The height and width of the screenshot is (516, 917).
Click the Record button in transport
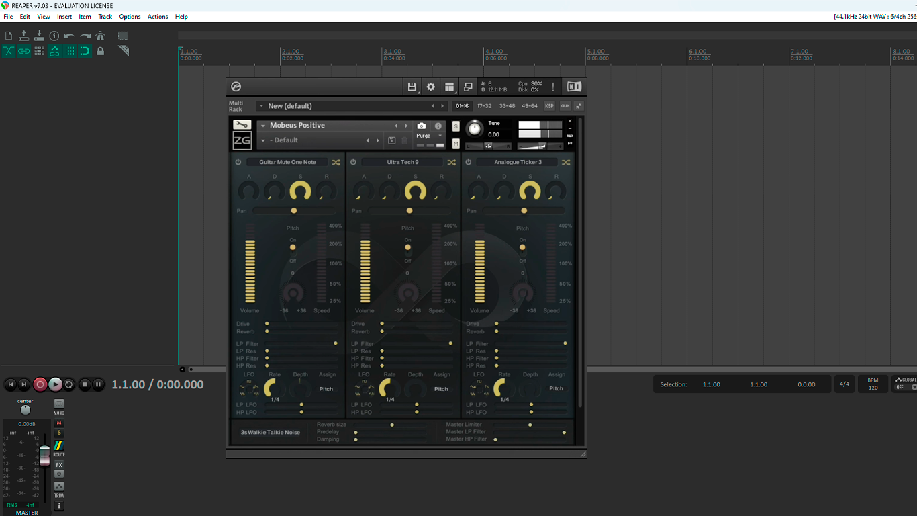point(40,384)
